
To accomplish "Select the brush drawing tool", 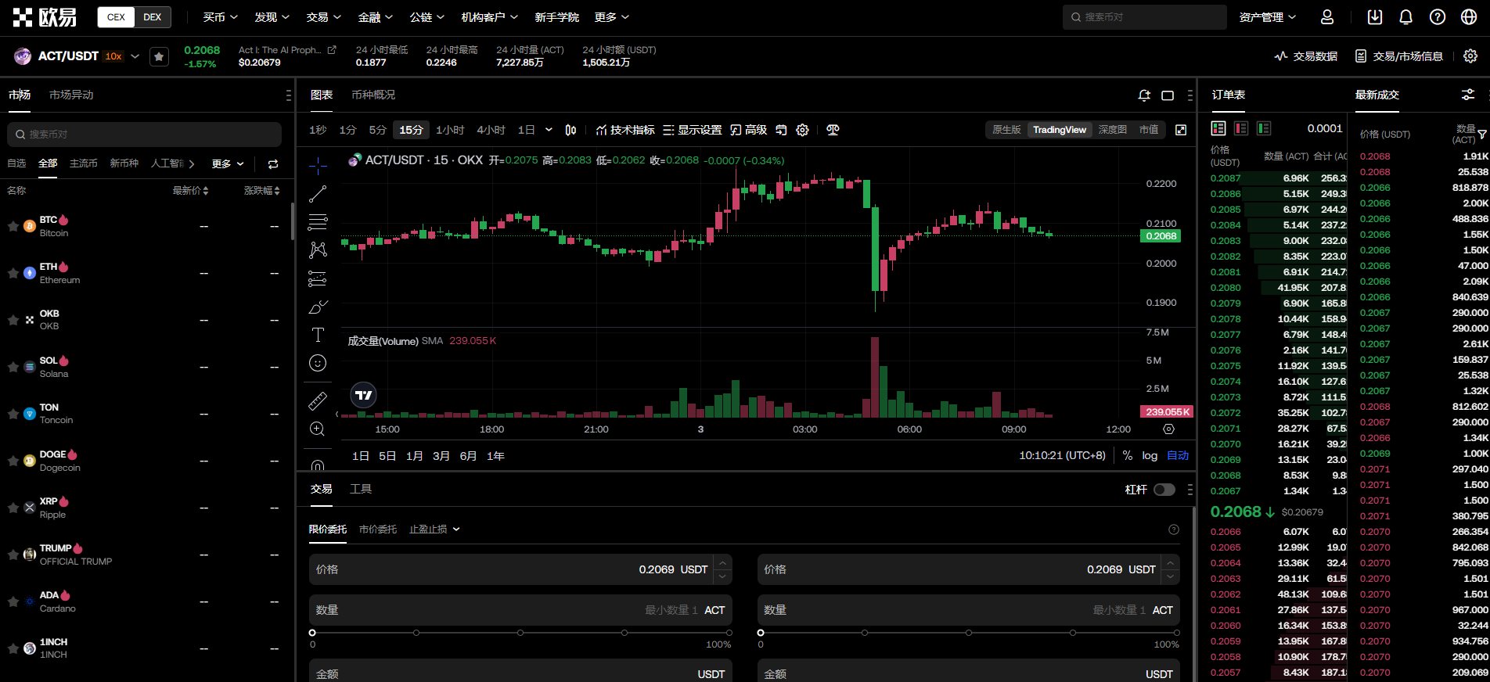I will [x=318, y=307].
